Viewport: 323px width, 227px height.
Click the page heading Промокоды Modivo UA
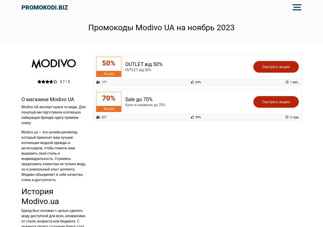pyautogui.click(x=161, y=27)
